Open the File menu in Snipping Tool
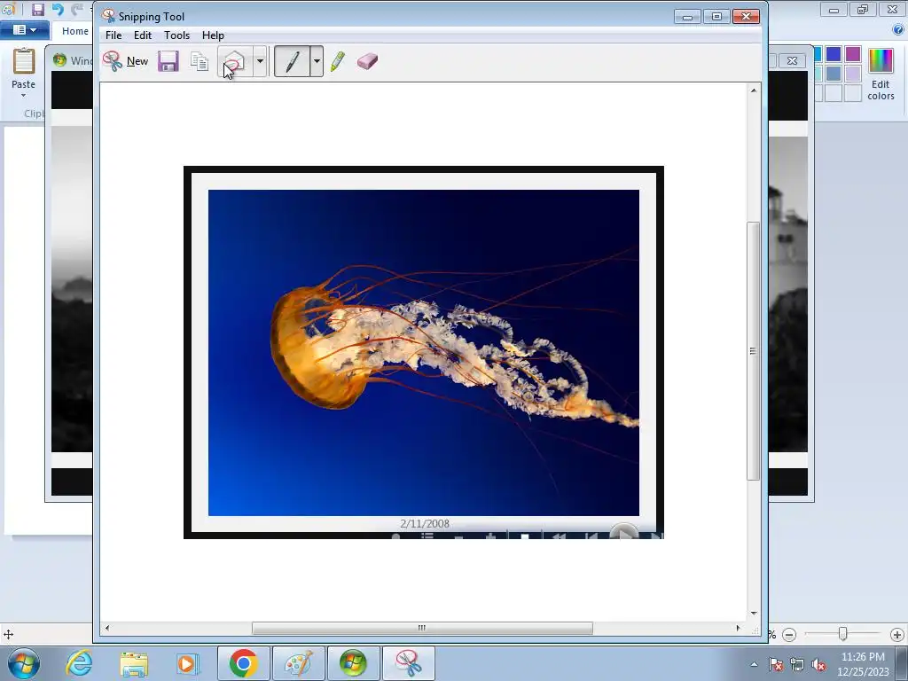 click(113, 35)
